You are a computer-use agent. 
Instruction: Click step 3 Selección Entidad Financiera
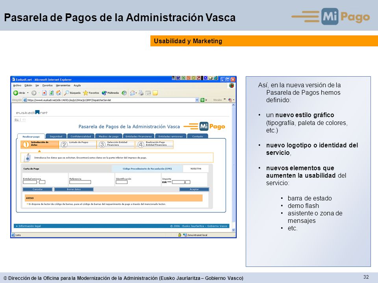(116, 144)
